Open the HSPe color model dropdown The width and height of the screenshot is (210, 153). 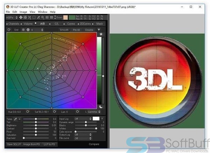pyautogui.click(x=12, y=18)
